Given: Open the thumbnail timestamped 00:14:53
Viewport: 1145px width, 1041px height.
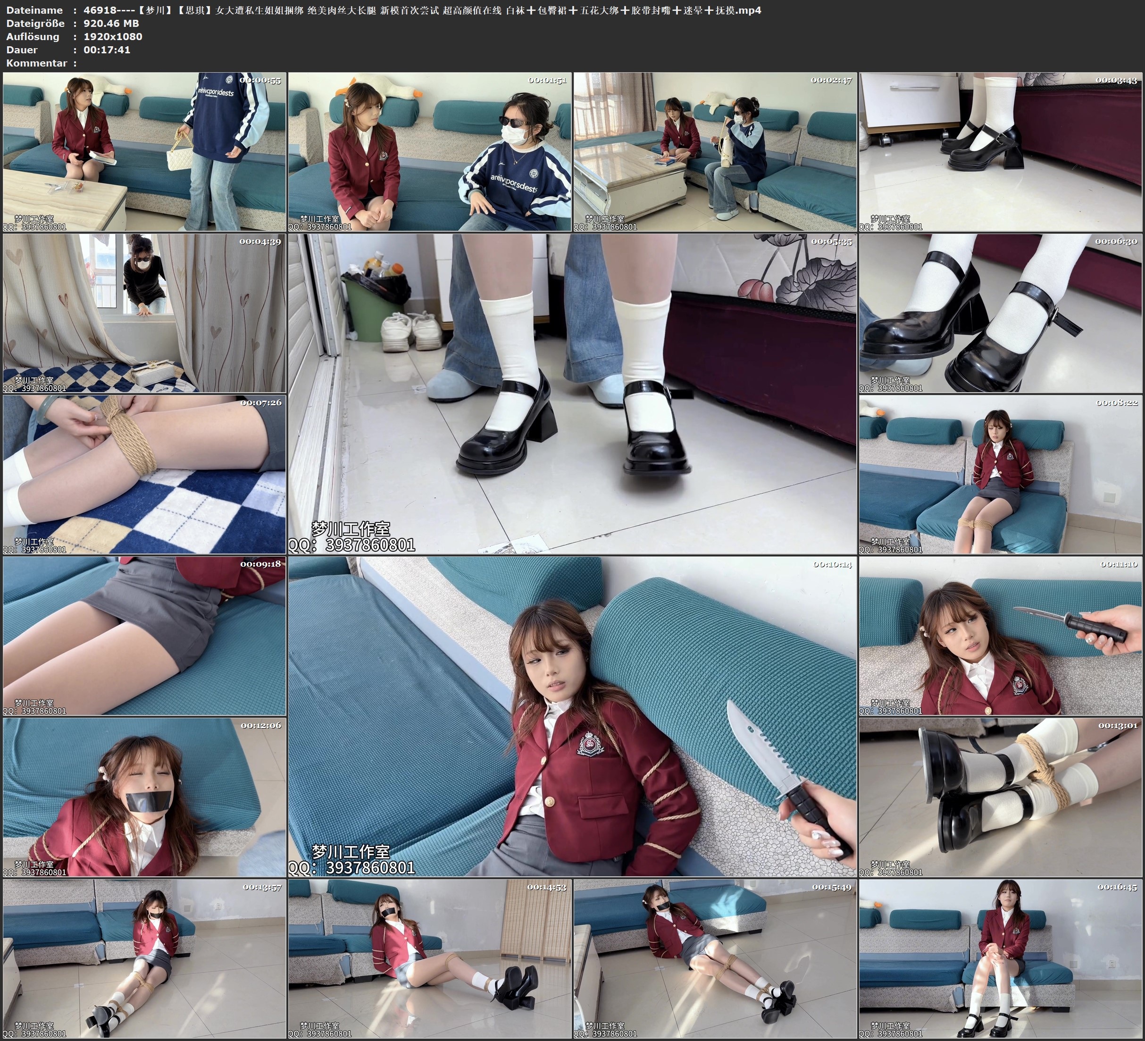Looking at the screenshot, I should 429,958.
